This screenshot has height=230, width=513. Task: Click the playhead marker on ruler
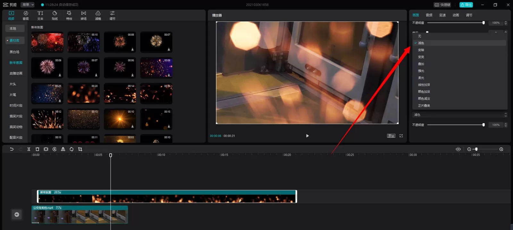111,155
